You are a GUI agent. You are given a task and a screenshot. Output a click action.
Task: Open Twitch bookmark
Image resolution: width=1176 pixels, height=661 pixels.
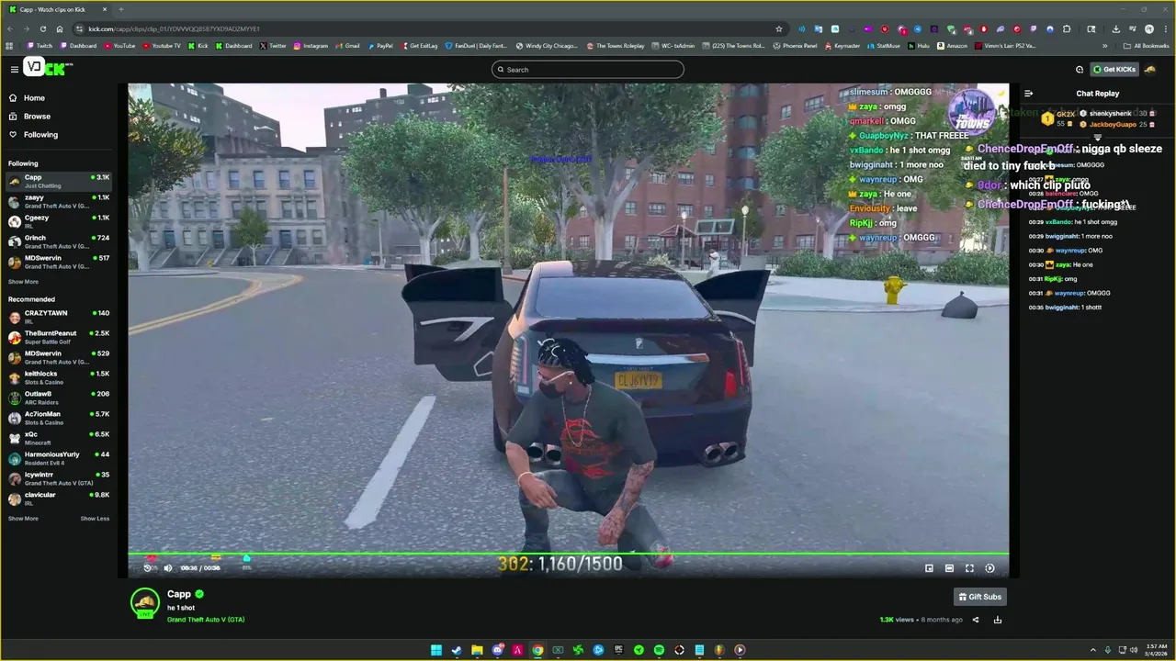tap(40, 46)
